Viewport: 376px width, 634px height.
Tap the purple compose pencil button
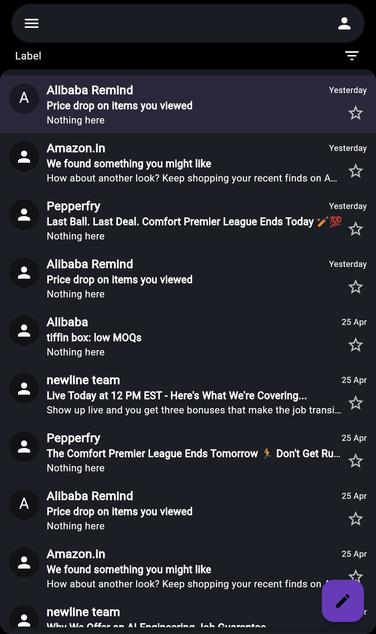tap(343, 600)
